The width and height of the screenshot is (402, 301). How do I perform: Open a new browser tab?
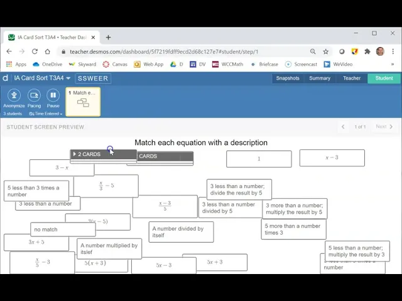point(108,38)
